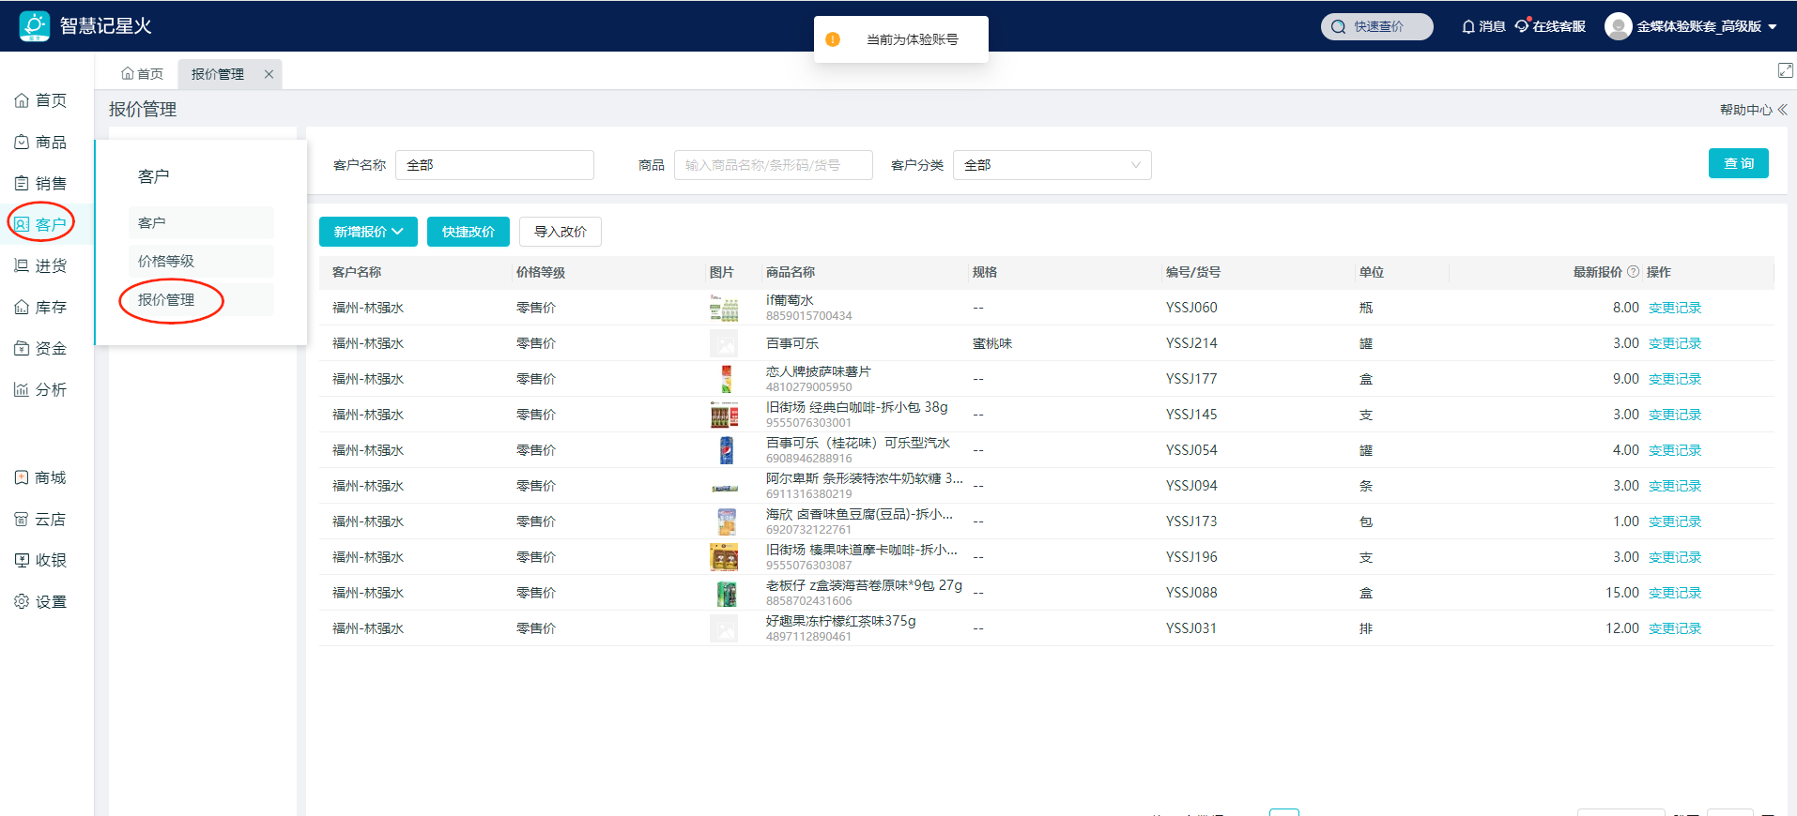Open the 销售 sidebar menu

point(41,183)
